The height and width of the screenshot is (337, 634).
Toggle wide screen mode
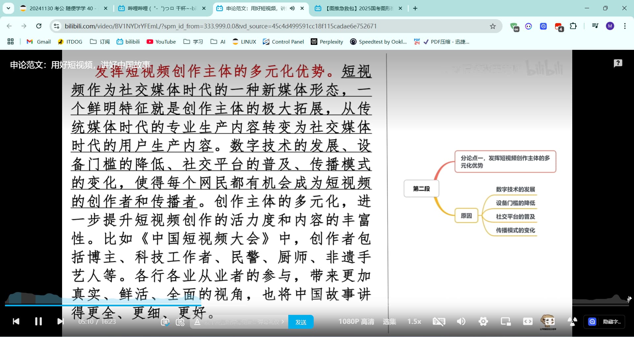[x=528, y=321]
